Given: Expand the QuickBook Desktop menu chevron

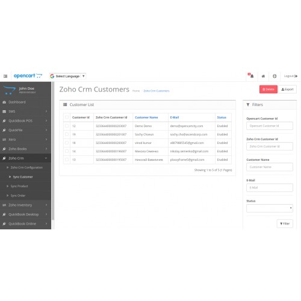Looking at the screenshot, I should pyautogui.click(x=46, y=214).
